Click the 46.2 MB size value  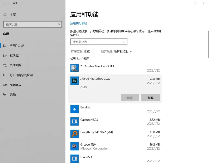coord(155,145)
